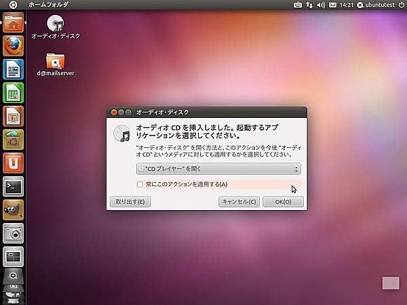
Task: Open the sound volume indicator
Action: [x=321, y=5]
